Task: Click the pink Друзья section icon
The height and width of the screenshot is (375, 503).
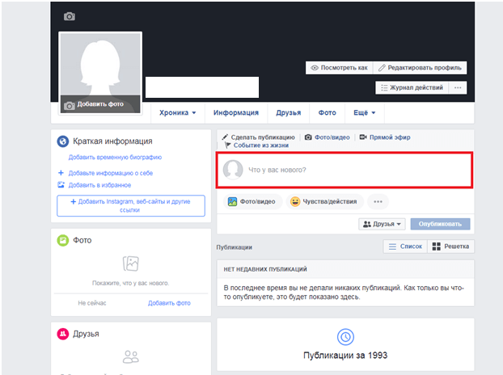Action: click(62, 333)
